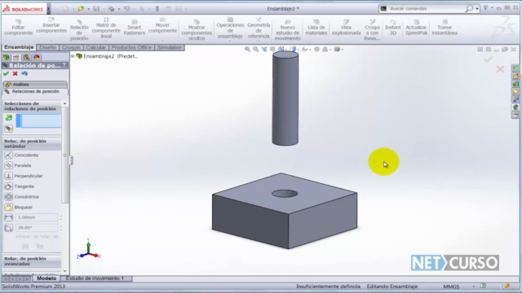Open the search options dropdown arrow
The height and width of the screenshot is (293, 522).
pyautogui.click(x=477, y=9)
